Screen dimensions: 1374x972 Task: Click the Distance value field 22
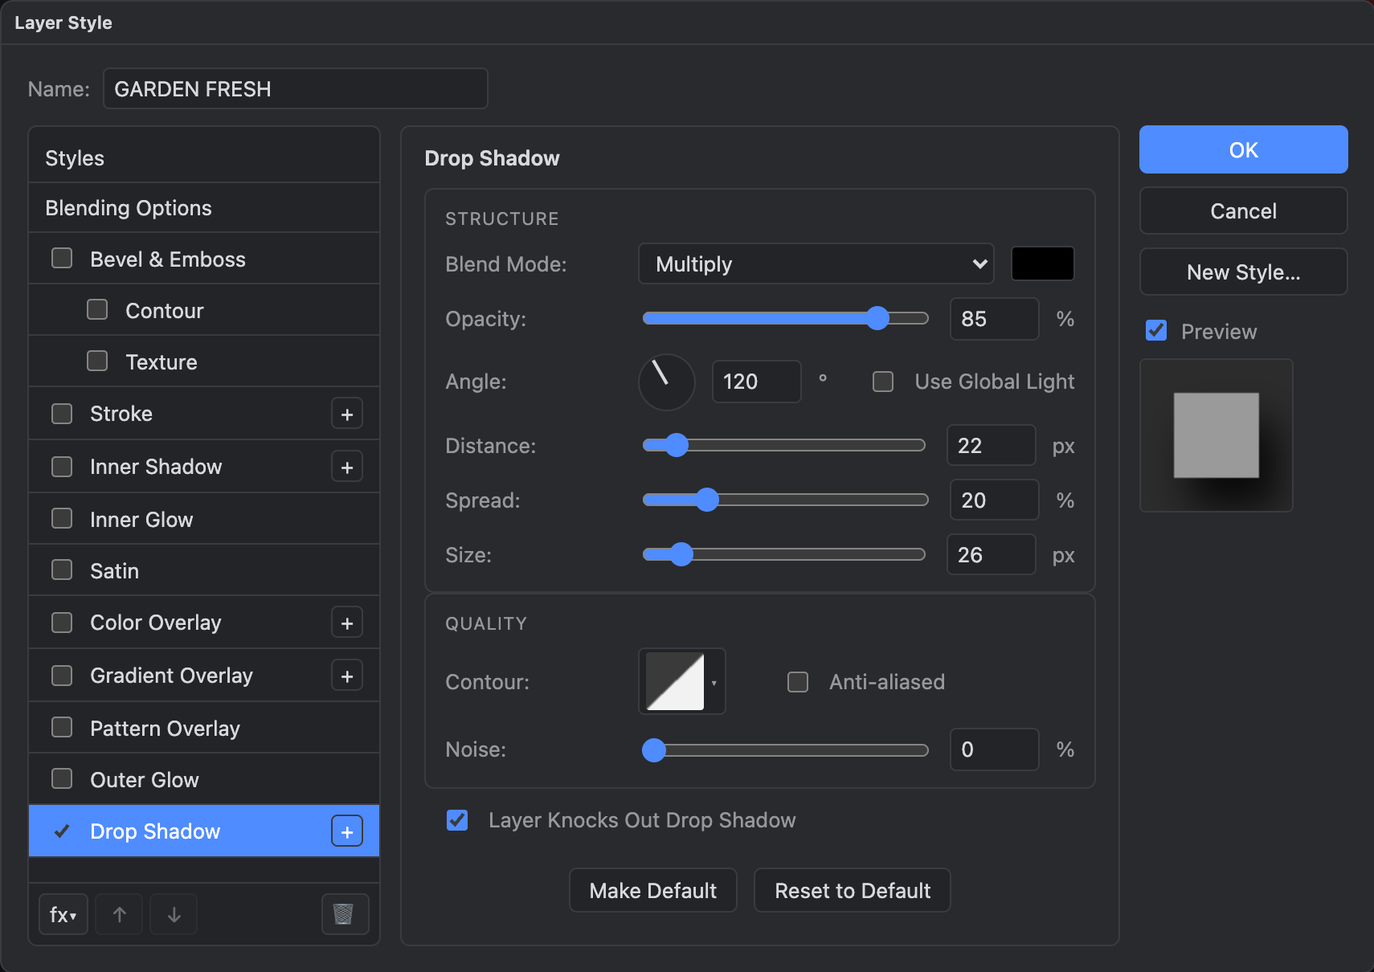[991, 445]
